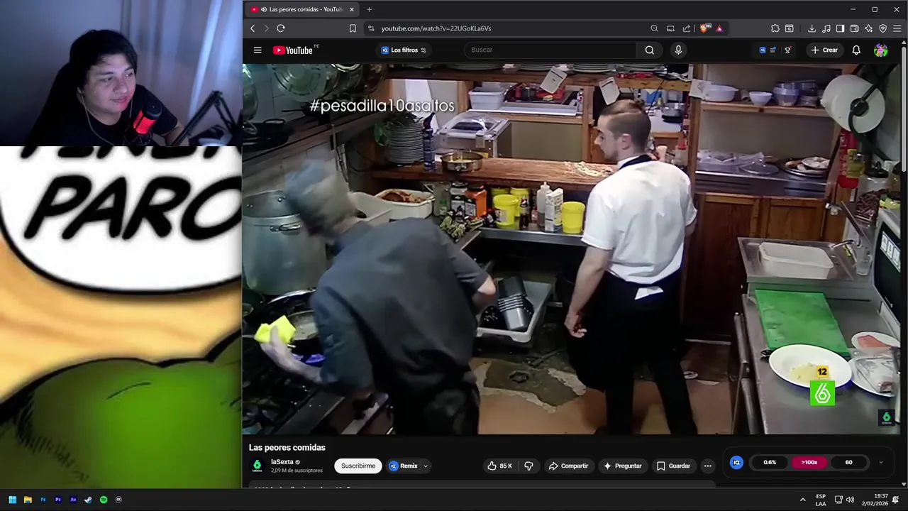
Task: Click the Crear button
Action: point(824,50)
